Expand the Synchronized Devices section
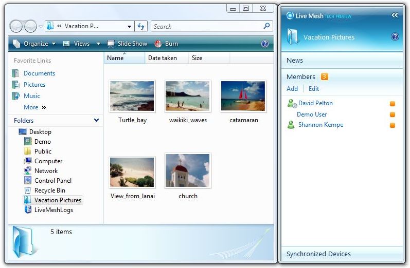The width and height of the screenshot is (410, 268). 318,254
